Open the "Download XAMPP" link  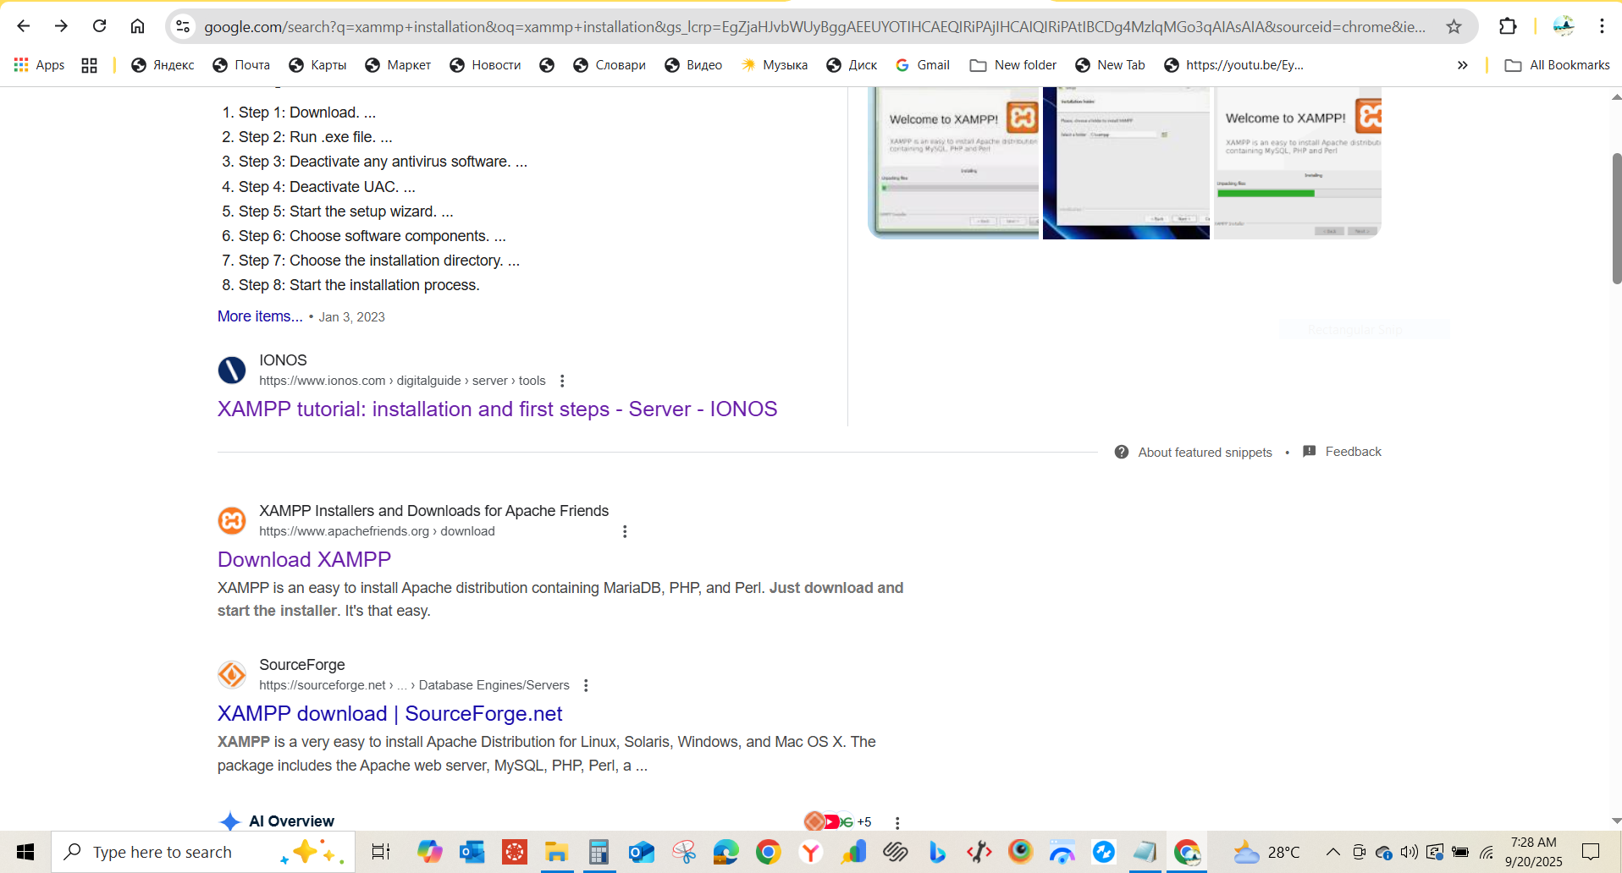pyautogui.click(x=304, y=559)
